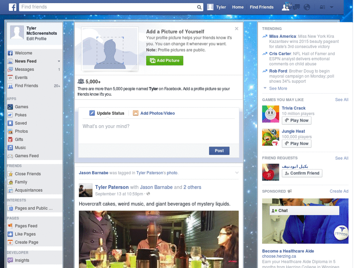The width and height of the screenshot is (357, 268).
Task: Click the Family list icon
Action: 10,182
